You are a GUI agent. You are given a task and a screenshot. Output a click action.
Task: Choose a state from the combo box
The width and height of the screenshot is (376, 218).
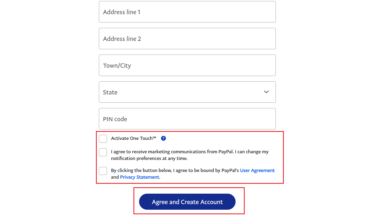pyautogui.click(x=187, y=92)
